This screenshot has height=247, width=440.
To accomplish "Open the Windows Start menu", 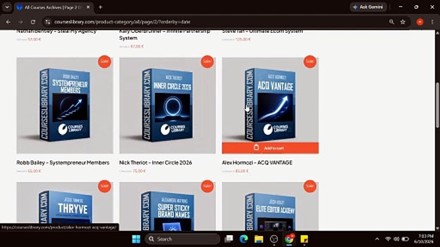I will click(136, 239).
